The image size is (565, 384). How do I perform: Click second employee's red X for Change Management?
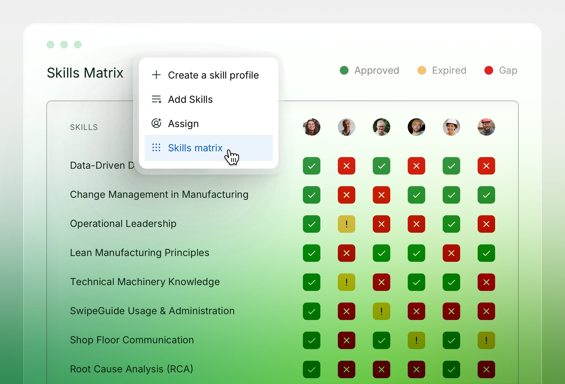[347, 195]
